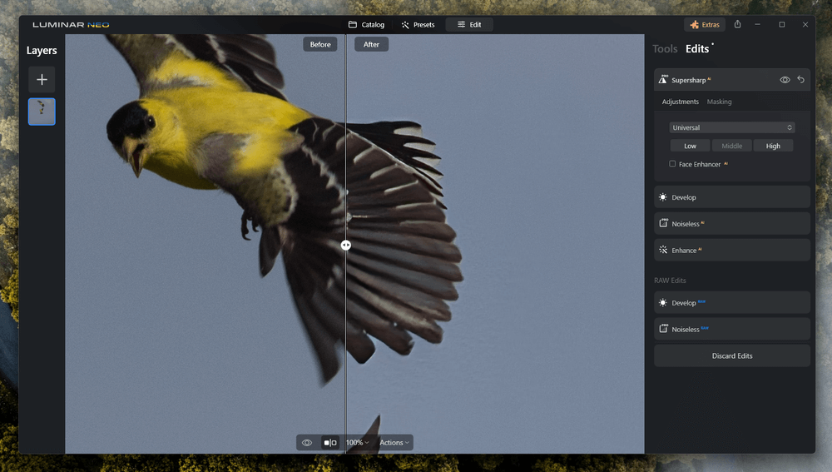Click the RAW Edits section label
The image size is (832, 472).
tap(670, 281)
